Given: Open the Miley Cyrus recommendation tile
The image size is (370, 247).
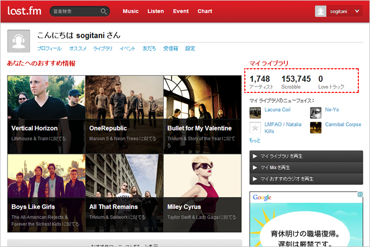Looking at the screenshot, I should 203,193.
